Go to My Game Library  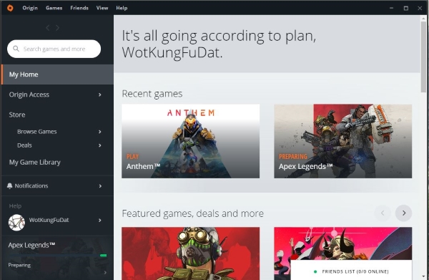(35, 162)
